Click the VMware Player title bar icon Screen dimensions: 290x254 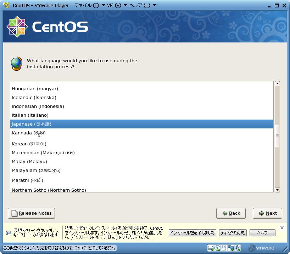click(6, 5)
